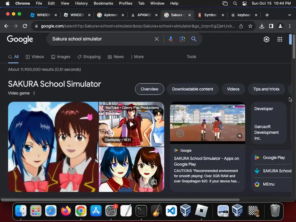Screen dimensions: 296x222
Task: Click the Google logo
Action: point(20,39)
